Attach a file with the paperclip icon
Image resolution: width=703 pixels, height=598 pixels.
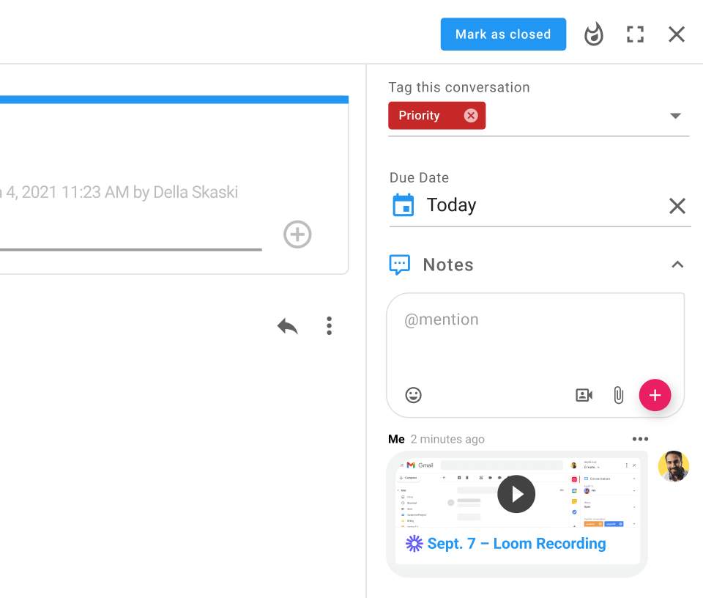(618, 395)
